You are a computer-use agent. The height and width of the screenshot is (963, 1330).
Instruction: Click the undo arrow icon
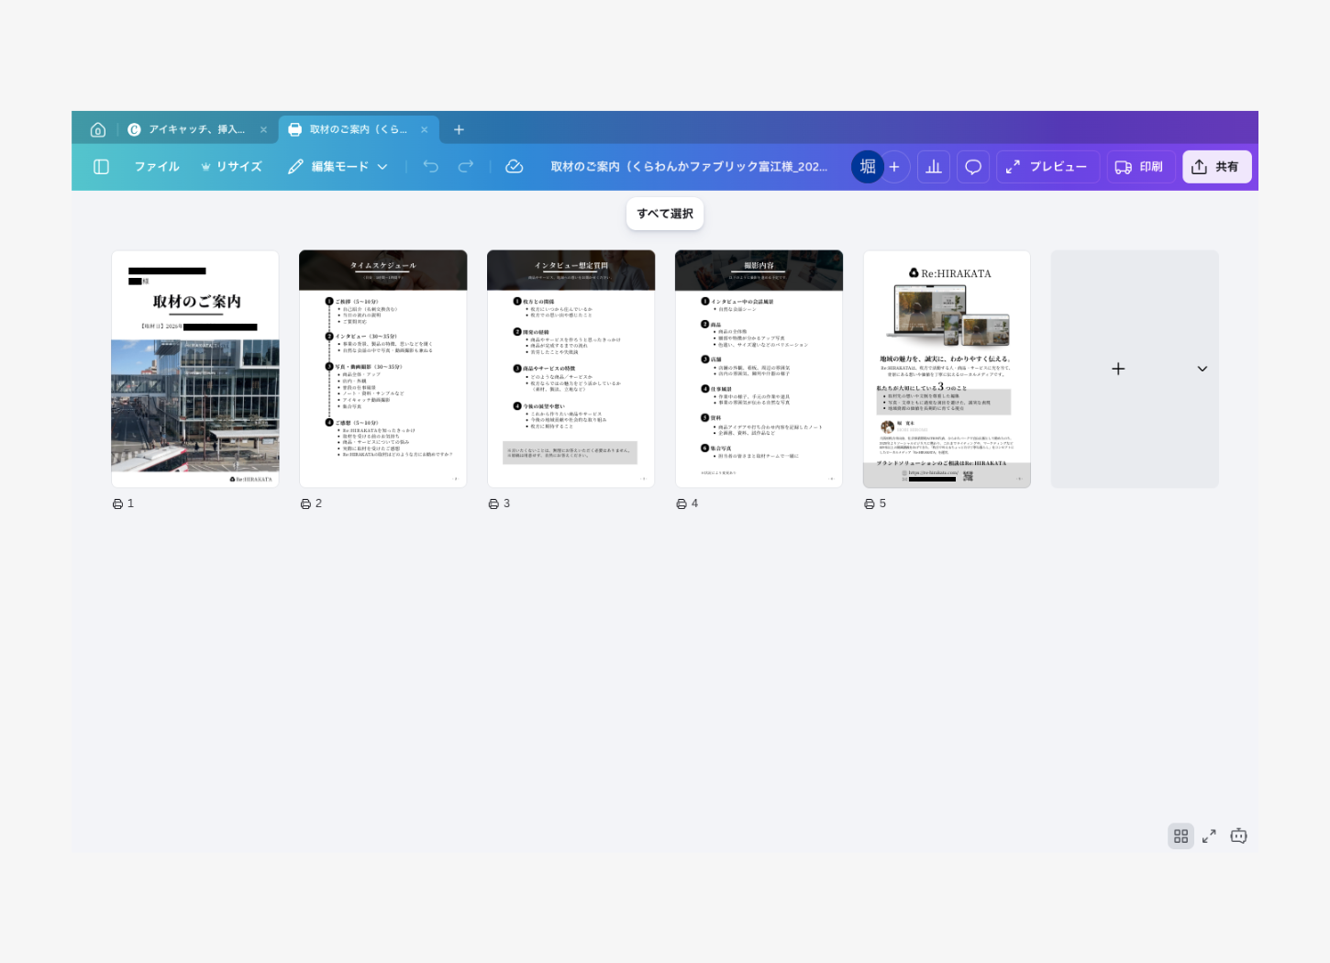(431, 167)
